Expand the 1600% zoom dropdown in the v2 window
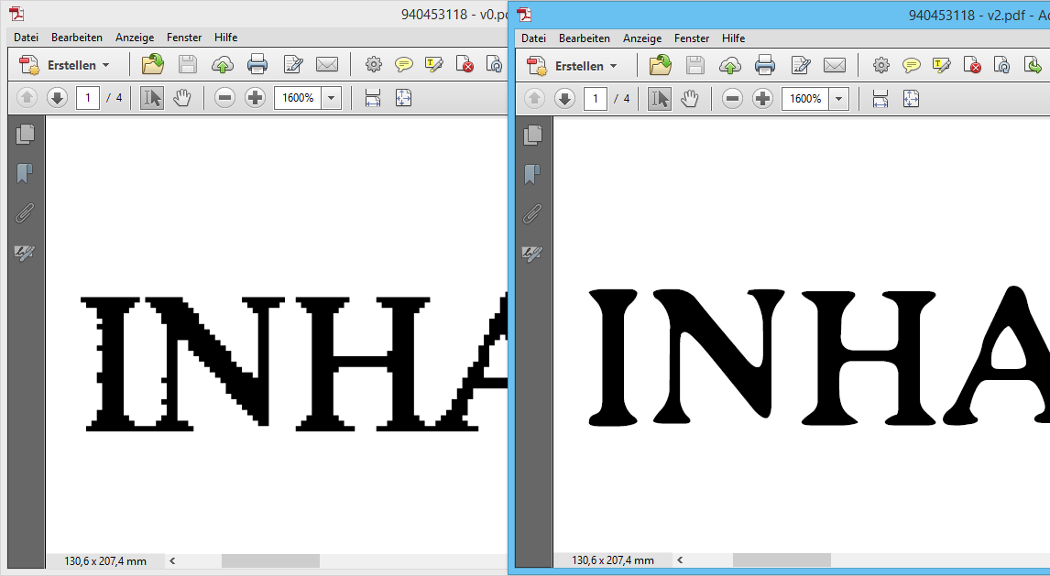The width and height of the screenshot is (1050, 576). [838, 99]
